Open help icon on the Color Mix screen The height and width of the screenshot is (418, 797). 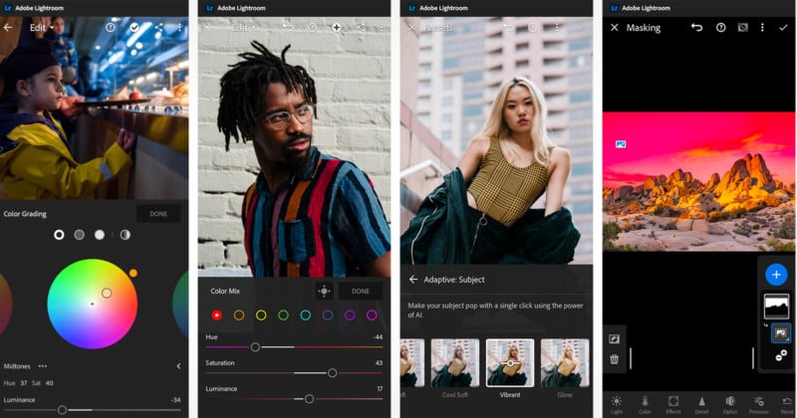click(x=312, y=28)
